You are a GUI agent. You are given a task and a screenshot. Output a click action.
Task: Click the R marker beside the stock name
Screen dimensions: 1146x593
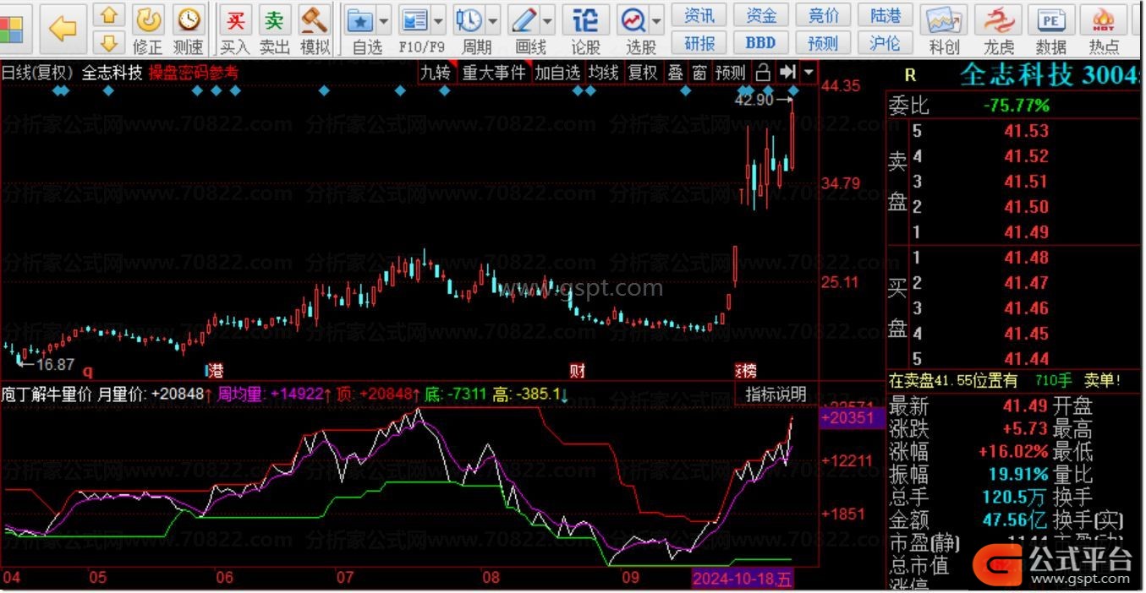click(910, 75)
